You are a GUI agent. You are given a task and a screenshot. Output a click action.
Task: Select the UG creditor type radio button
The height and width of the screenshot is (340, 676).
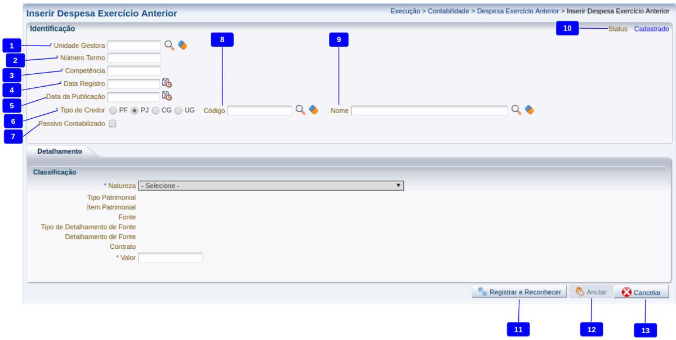click(x=179, y=111)
